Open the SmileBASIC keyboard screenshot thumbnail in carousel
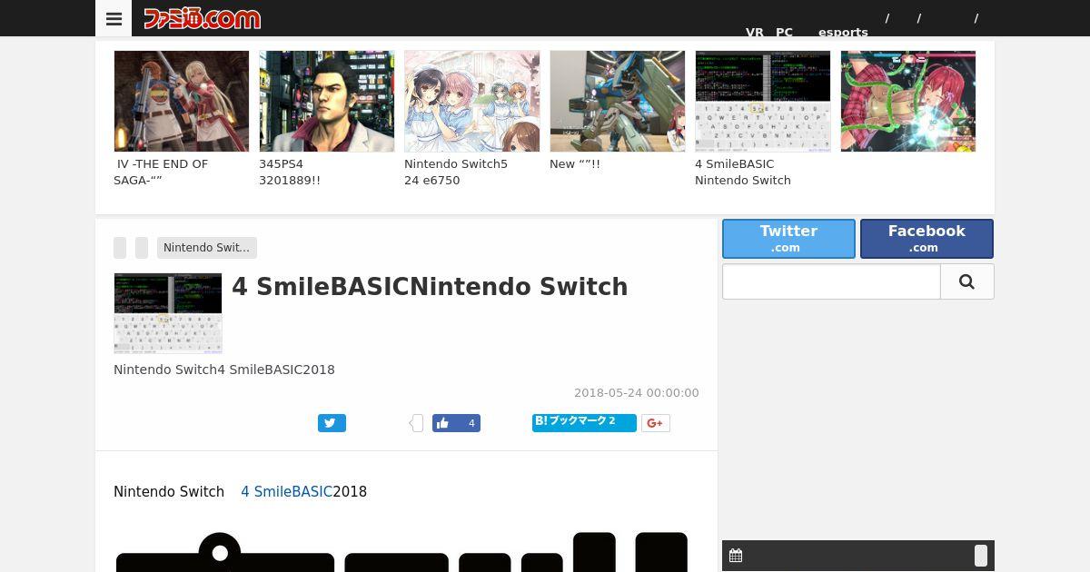 click(762, 101)
